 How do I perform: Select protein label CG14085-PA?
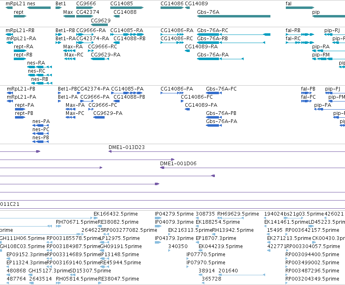click(x=127, y=89)
